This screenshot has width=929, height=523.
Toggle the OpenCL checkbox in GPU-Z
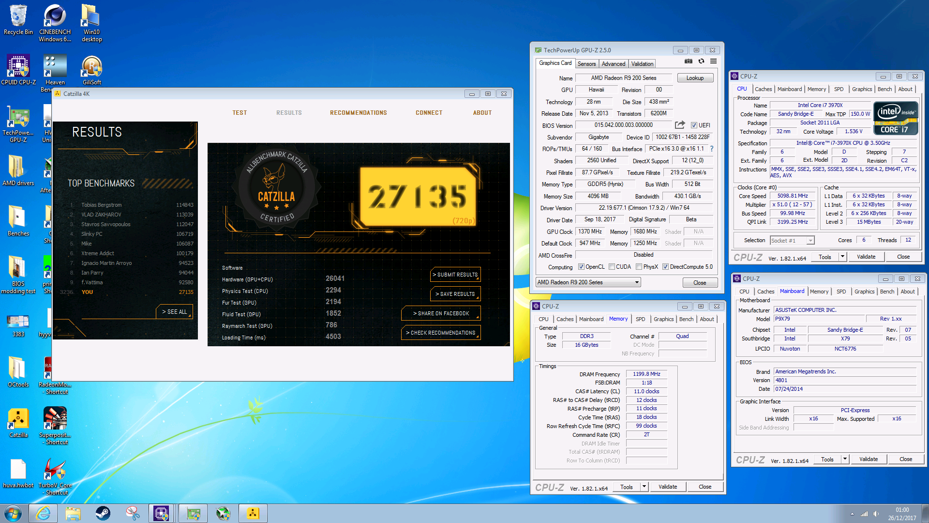point(581,267)
